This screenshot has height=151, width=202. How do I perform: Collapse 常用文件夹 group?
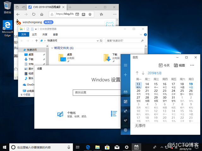tap(52, 48)
